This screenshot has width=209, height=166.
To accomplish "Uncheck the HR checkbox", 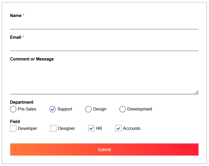I will pos(91,128).
